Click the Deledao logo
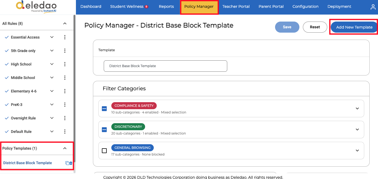The width and height of the screenshot is (378, 179). 36,6
